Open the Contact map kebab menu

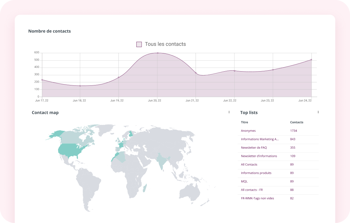click(x=229, y=112)
